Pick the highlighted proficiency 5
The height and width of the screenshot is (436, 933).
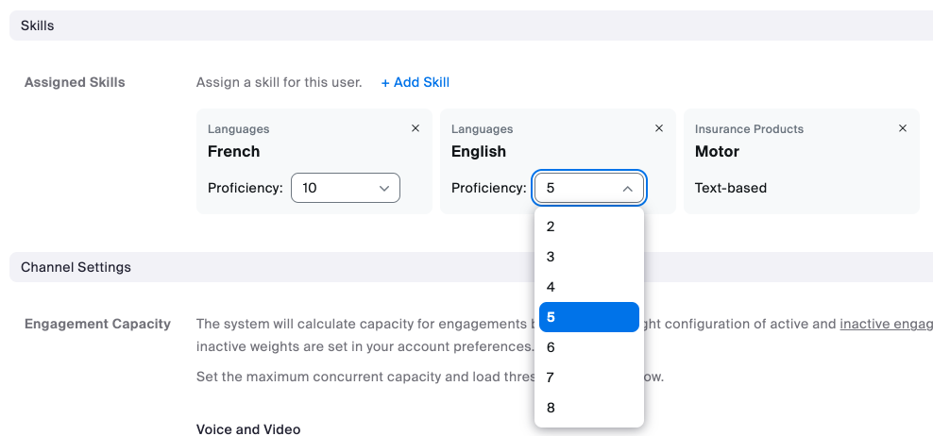point(589,317)
